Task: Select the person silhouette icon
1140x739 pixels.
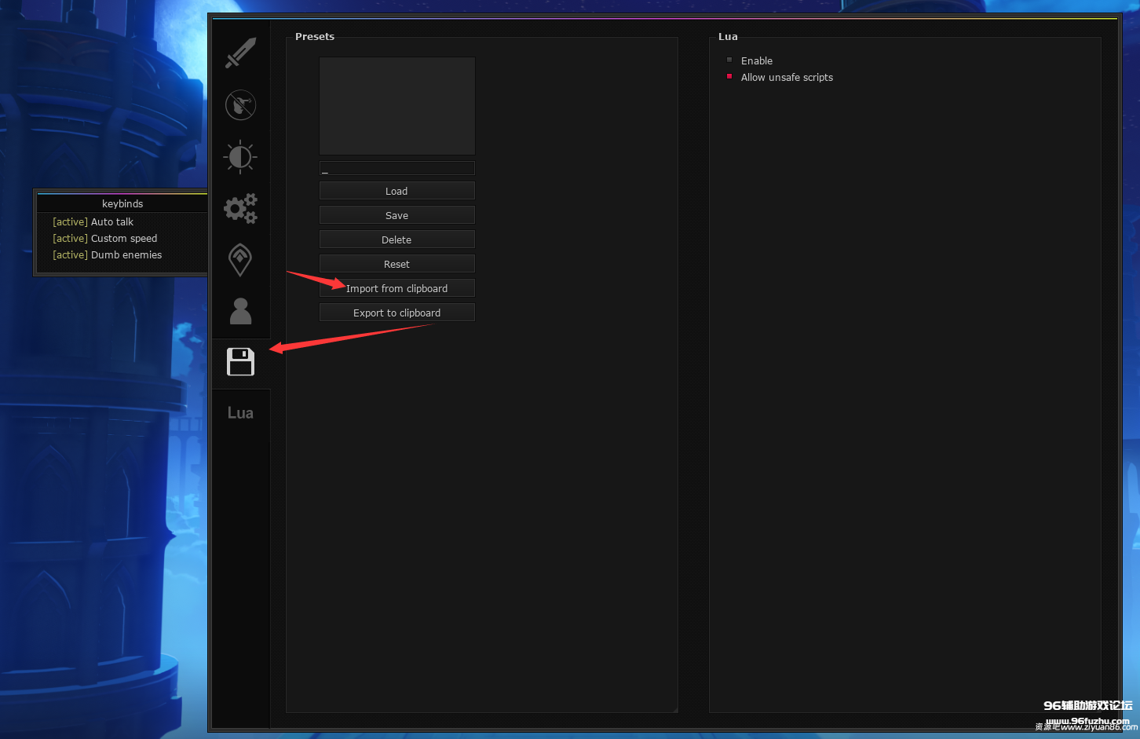Action: (x=240, y=312)
